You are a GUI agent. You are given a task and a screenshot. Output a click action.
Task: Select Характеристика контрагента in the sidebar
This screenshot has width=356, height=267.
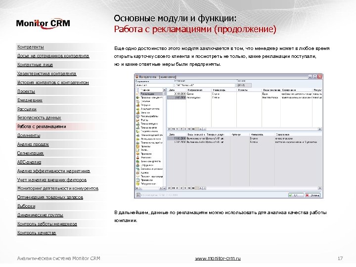pyautogui.click(x=47, y=74)
